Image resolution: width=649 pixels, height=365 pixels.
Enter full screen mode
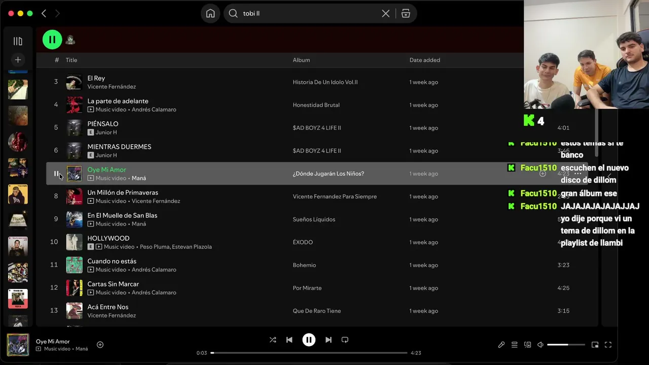pyautogui.click(x=608, y=345)
